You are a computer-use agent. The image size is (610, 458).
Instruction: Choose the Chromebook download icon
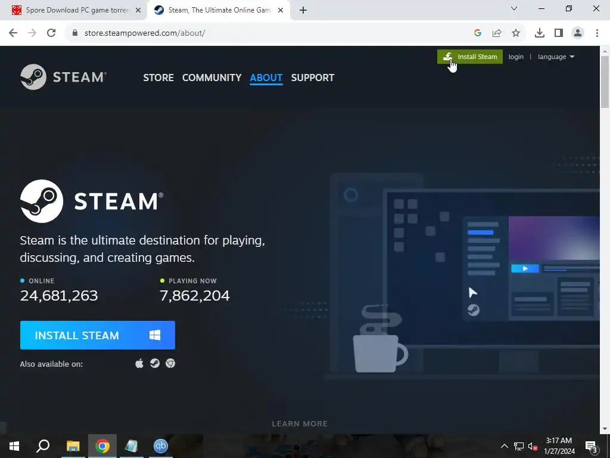(x=170, y=363)
